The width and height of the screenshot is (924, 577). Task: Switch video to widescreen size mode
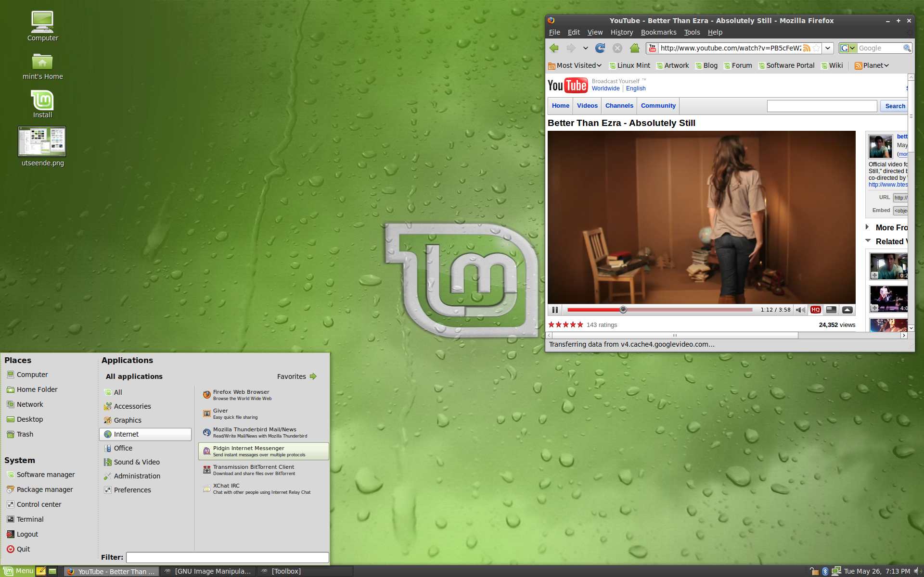(x=831, y=310)
